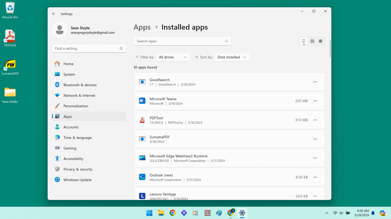This screenshot has width=391, height=219.
Task: Go to Home settings
Action: [89, 64]
